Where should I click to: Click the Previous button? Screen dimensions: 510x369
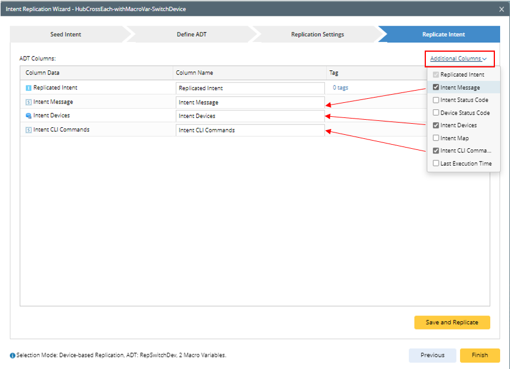[x=432, y=355]
